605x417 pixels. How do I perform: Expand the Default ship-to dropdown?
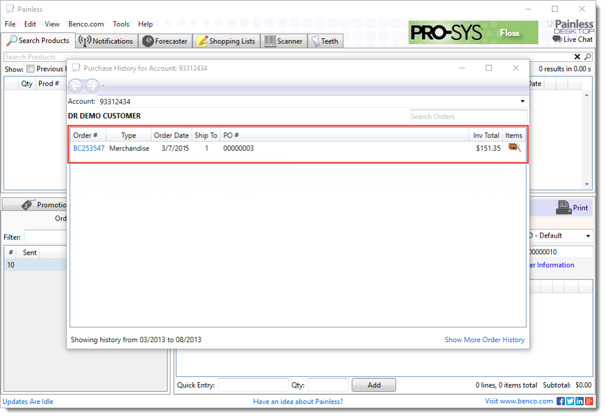pyautogui.click(x=588, y=235)
